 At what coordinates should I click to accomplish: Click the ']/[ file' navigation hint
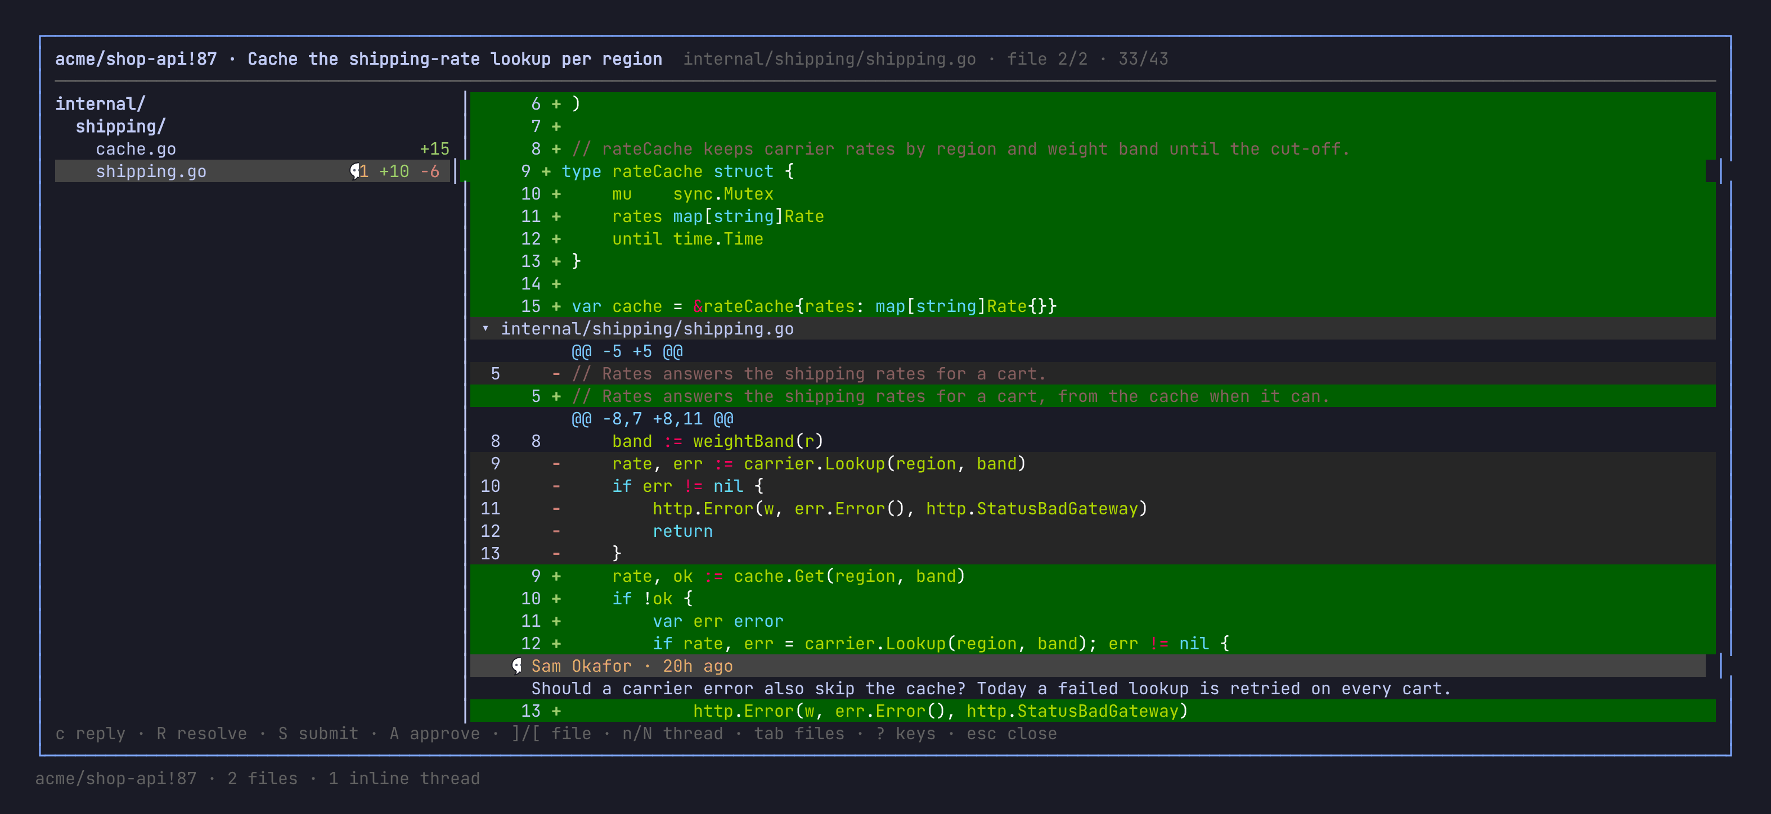551,734
